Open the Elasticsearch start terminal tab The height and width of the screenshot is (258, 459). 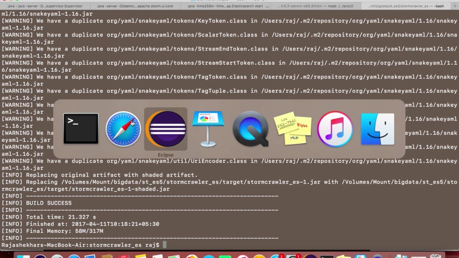point(226,6)
